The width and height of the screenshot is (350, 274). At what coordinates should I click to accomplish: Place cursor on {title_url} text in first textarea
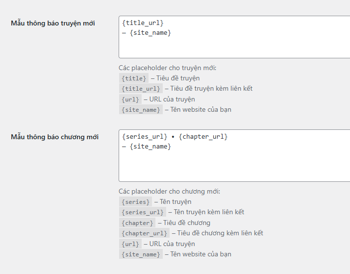pyautogui.click(x=143, y=23)
